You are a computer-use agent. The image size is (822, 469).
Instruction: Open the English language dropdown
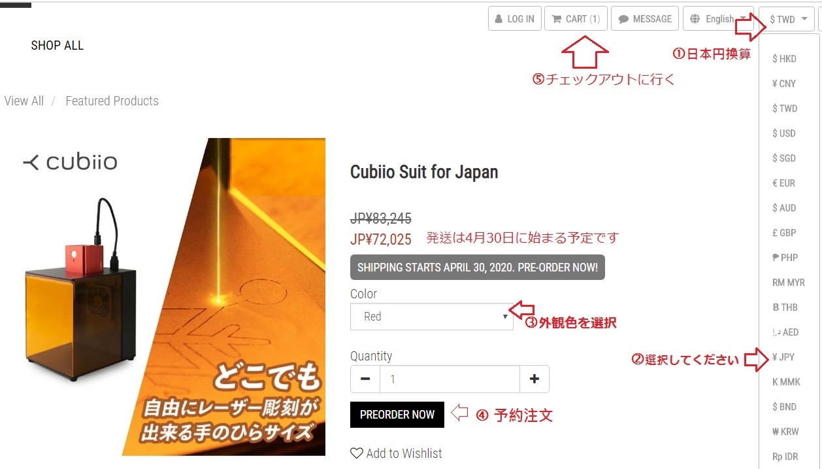718,19
